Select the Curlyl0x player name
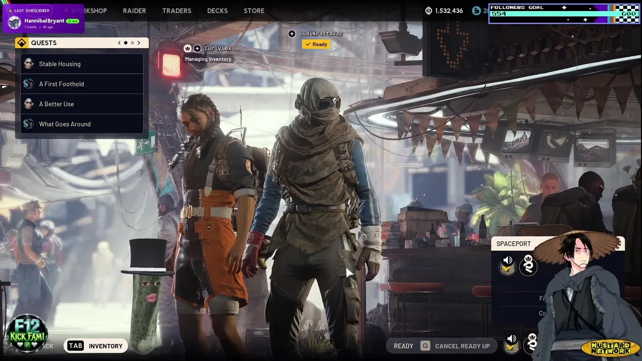The image size is (642, 361). [x=218, y=48]
